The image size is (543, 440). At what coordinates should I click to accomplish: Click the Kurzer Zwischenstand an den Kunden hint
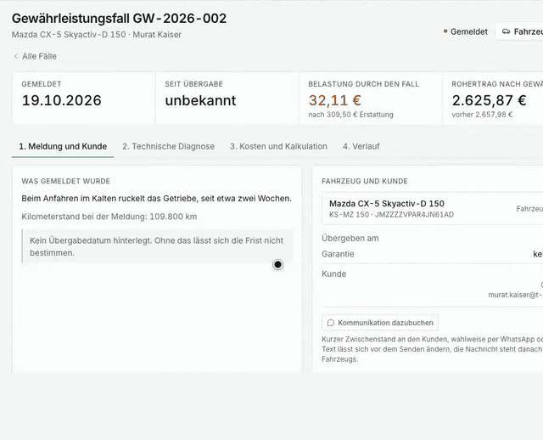tap(432, 349)
